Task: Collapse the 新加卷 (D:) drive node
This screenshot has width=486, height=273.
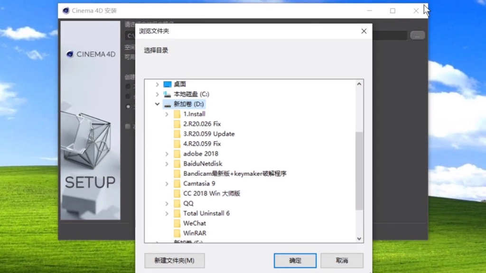Action: (x=157, y=104)
